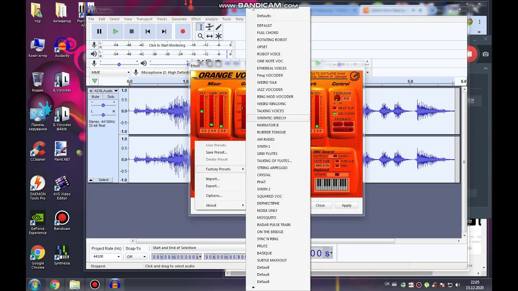Open AVS Video Editor desktop icon

62,188
